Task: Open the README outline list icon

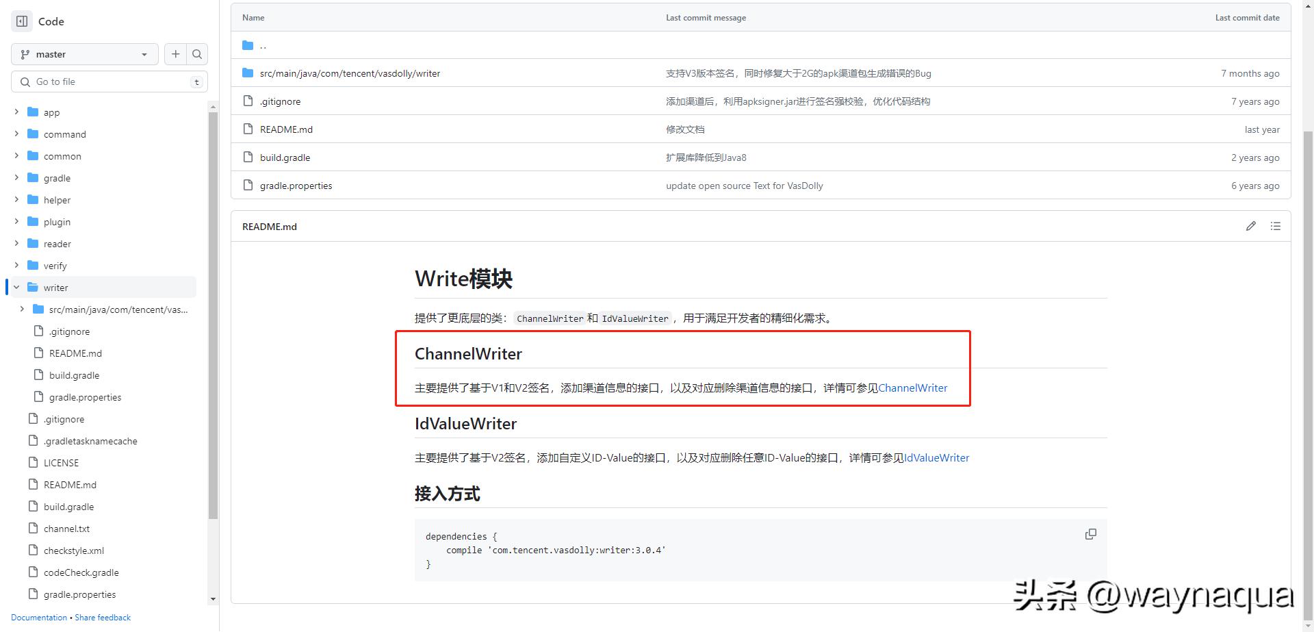Action: pos(1275,225)
